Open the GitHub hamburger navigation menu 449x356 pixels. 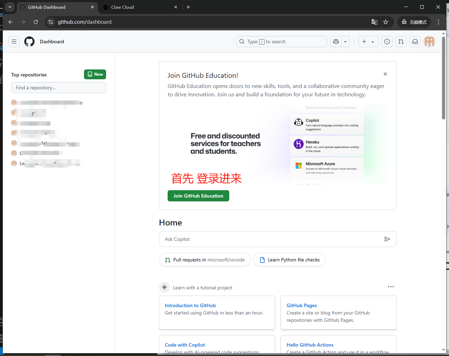[x=14, y=42]
